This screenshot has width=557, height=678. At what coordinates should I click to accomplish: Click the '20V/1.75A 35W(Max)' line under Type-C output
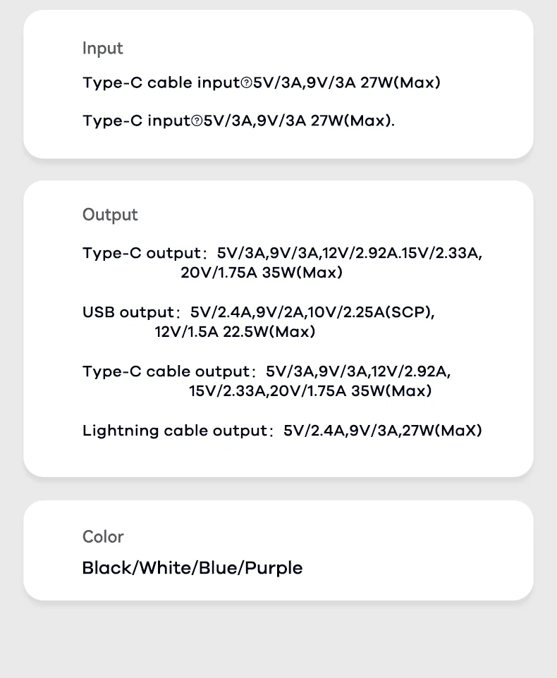click(262, 273)
